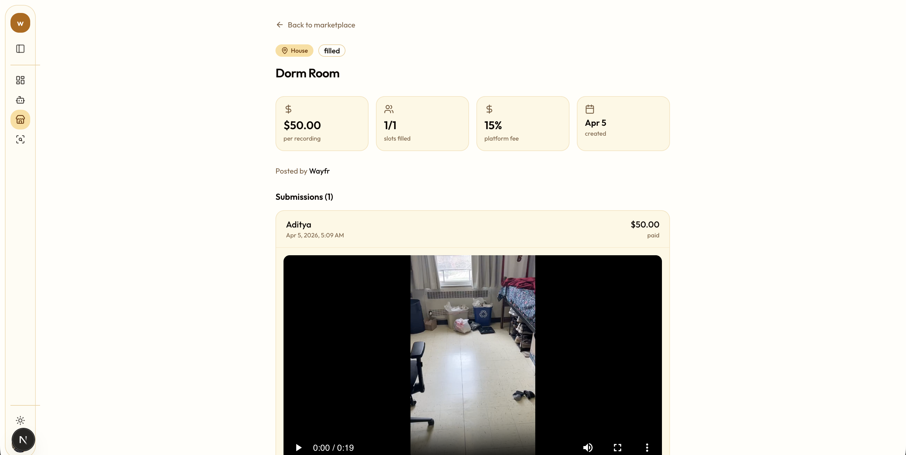
Task: Toggle the sidebar panel icon
Action: coord(20,49)
